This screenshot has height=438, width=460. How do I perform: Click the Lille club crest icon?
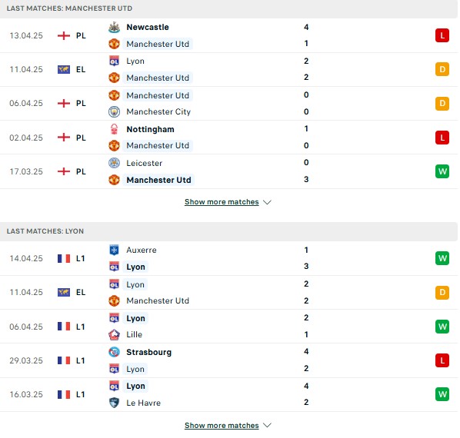(114, 334)
